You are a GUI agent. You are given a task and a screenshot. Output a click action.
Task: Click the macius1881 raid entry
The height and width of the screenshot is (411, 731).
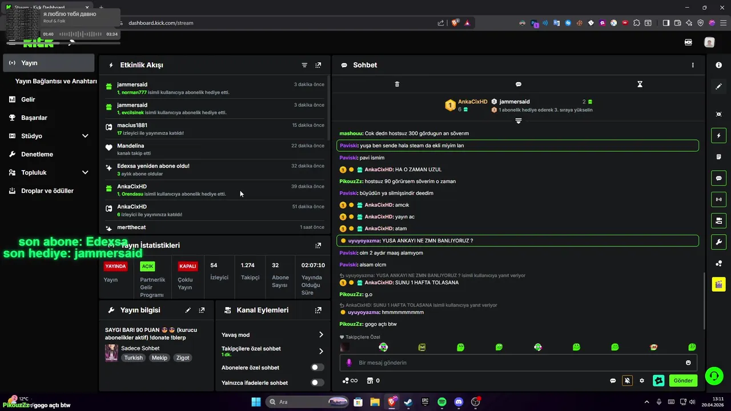215,129
